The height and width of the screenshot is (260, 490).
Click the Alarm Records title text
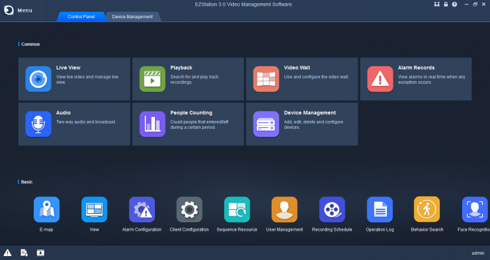click(x=416, y=68)
